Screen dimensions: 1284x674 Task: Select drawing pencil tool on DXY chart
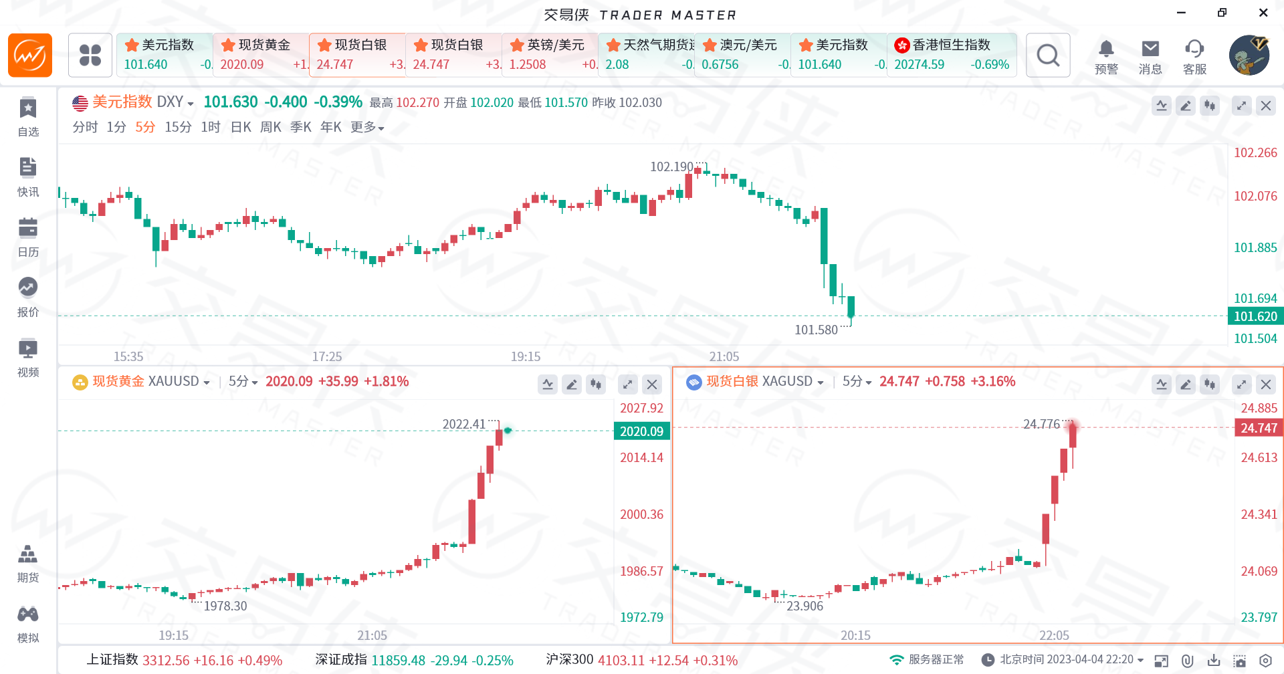click(1186, 106)
